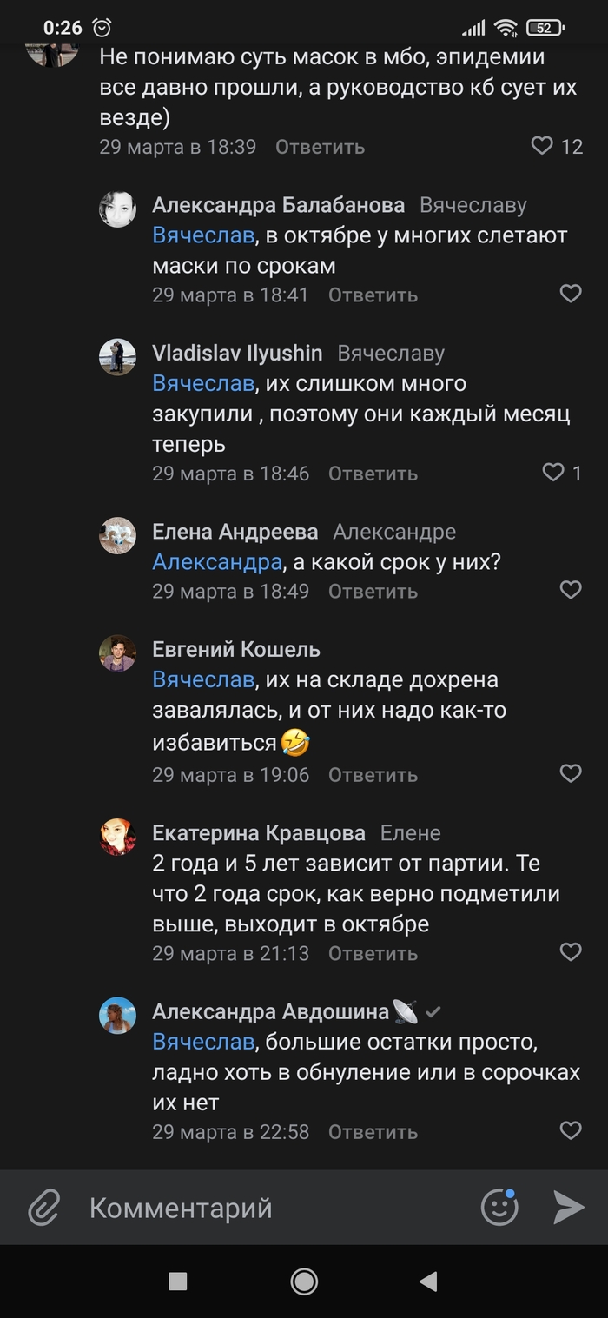Tap the Вячеслав mention in Евгений Кошель's comment
This screenshot has width=608, height=1318.
tap(204, 679)
